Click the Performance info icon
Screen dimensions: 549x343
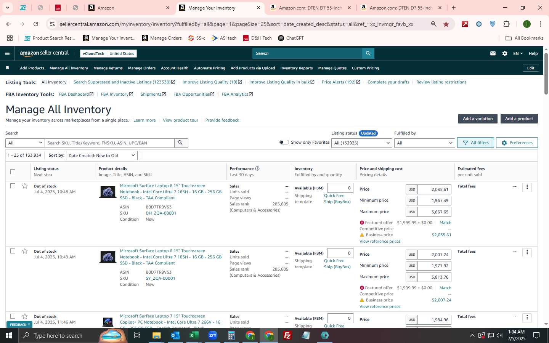pos(257,168)
